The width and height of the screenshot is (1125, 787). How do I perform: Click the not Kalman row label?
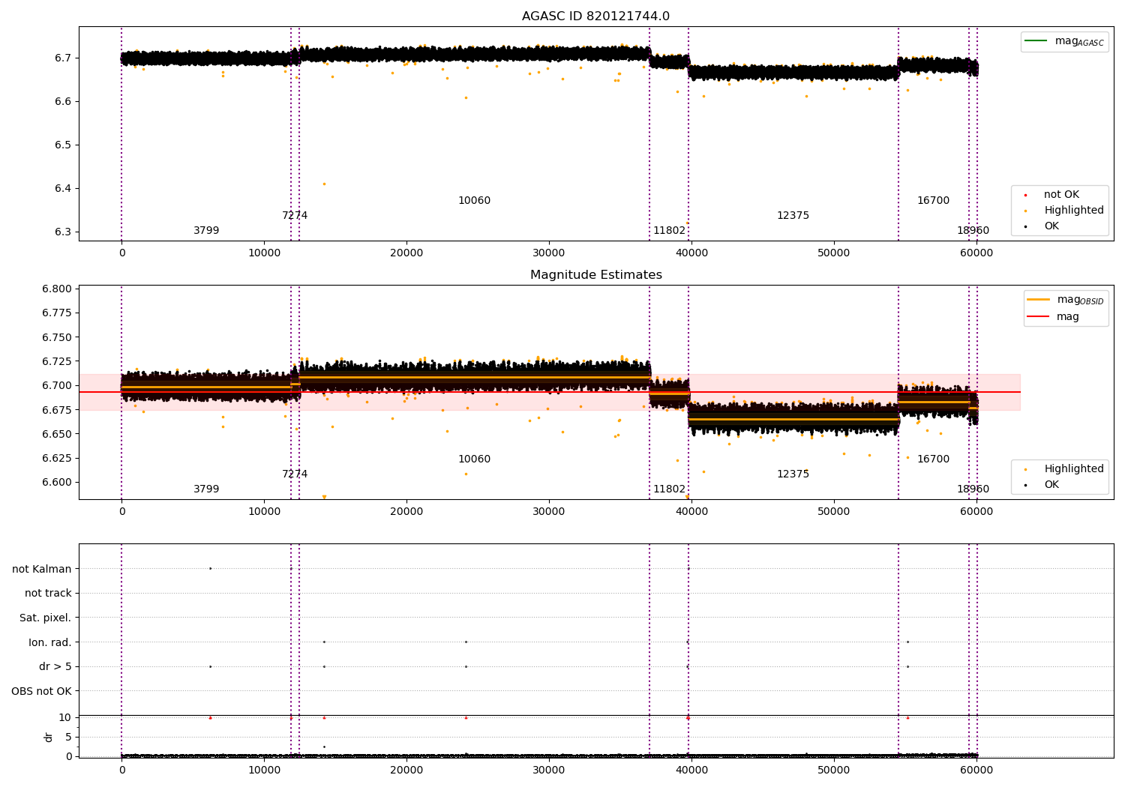42,569
